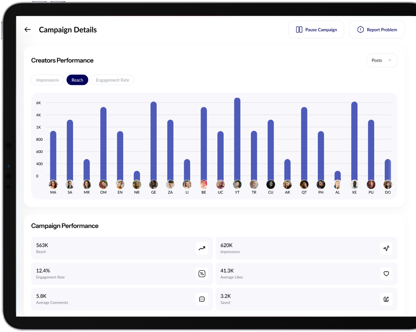Image resolution: width=416 pixels, height=332 pixels.
Task: Click the Engagement Rate percent icon
Action: coord(202,274)
